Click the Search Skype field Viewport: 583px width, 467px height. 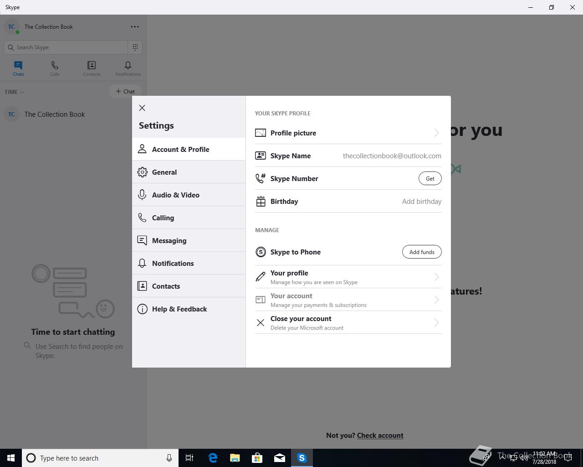coord(66,47)
